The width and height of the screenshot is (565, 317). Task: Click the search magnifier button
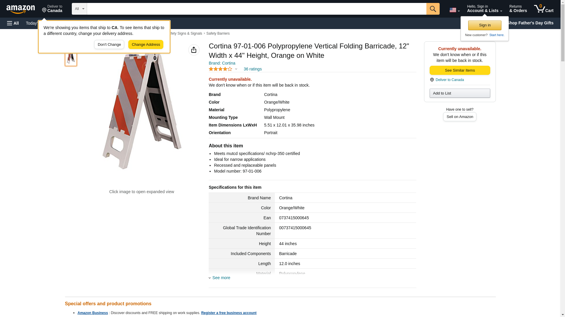pos(433,9)
